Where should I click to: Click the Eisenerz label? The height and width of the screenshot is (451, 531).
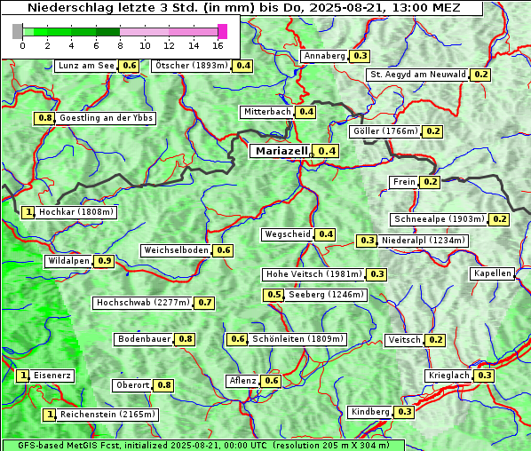52,376
